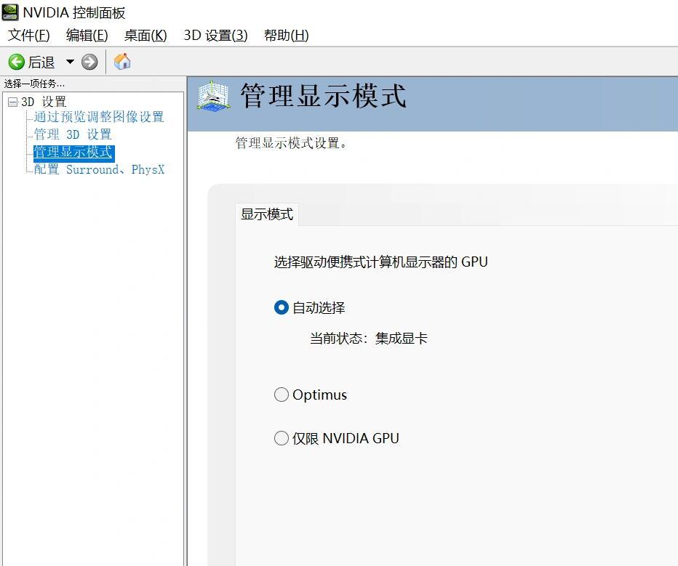Click the 当前状态: 集成显卡 status text
The width and height of the screenshot is (678, 566).
coord(369,338)
